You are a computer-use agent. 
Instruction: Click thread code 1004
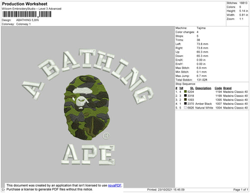click(219, 108)
